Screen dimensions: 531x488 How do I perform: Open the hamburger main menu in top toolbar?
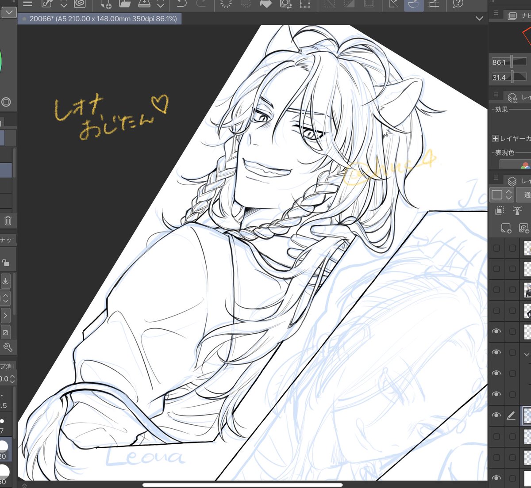pyautogui.click(x=27, y=4)
